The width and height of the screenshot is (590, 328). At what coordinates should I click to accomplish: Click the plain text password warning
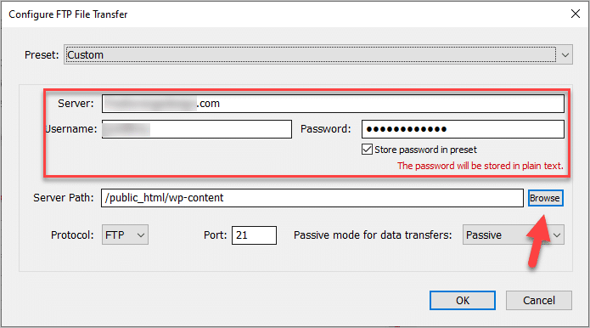point(480,166)
